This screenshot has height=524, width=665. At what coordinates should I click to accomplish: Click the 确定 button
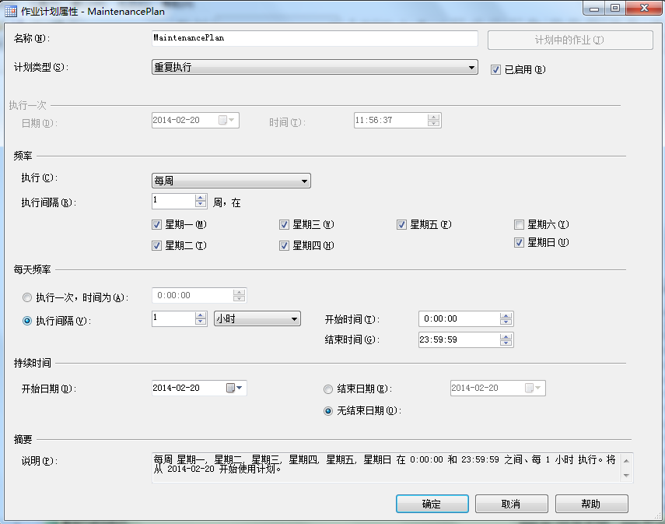[x=432, y=504]
